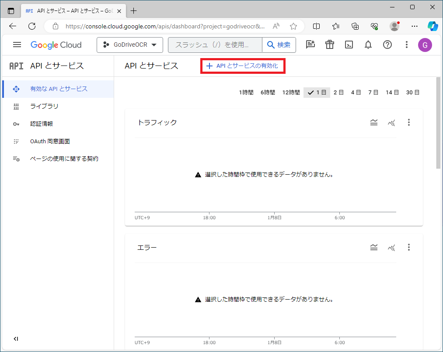443x352 pixels.
Task: Open the help question mark icon
Action: tap(387, 45)
